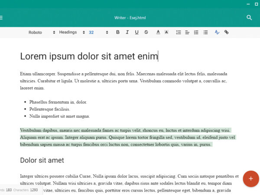The height and width of the screenshot is (195, 260).
Task: Toggle underline formatting
Action: [x=136, y=32]
